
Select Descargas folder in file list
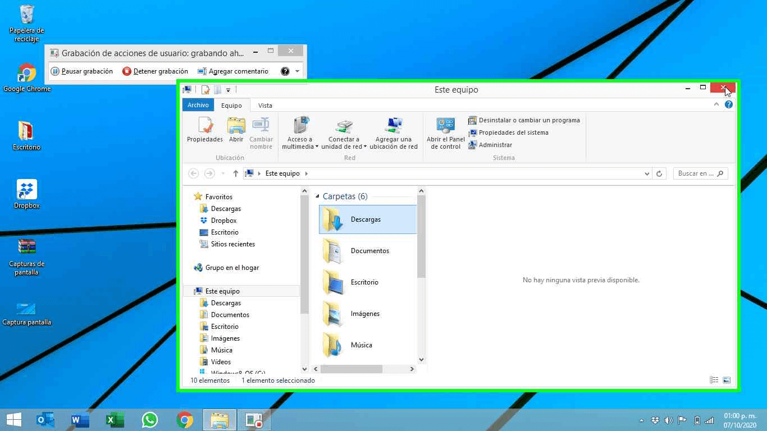tap(368, 219)
